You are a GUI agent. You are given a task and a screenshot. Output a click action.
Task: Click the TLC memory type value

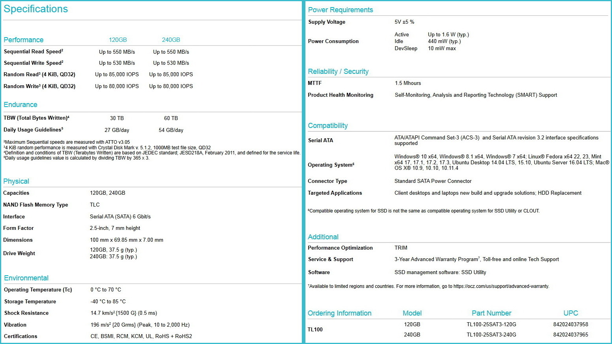[x=95, y=205]
